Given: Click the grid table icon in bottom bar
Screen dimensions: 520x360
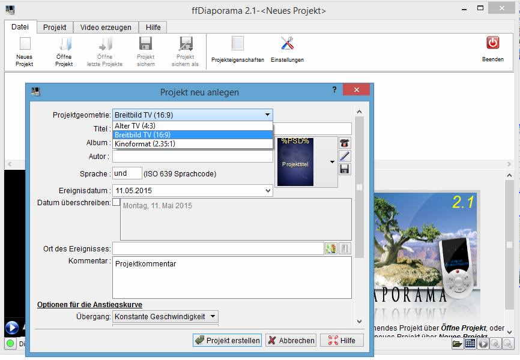Looking at the screenshot, I should [x=470, y=344].
